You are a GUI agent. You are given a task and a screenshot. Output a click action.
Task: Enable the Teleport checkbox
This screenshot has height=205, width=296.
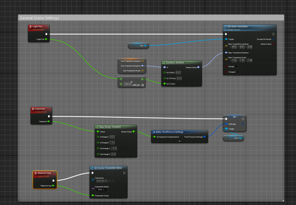tap(238, 72)
